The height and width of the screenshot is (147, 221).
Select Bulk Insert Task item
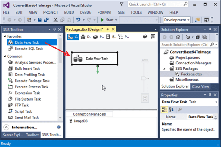[27, 69]
